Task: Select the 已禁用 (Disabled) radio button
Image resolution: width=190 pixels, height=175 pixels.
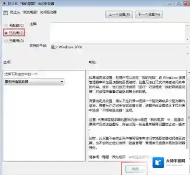Action: (6, 41)
